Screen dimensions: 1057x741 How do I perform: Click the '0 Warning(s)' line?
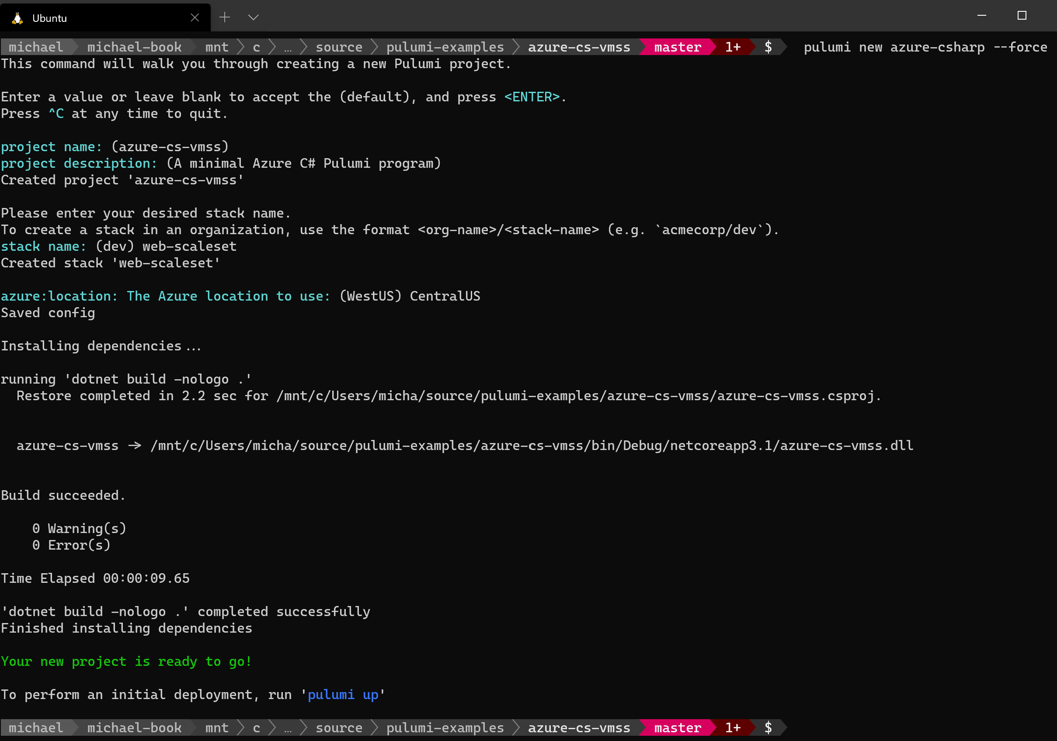[x=79, y=528]
